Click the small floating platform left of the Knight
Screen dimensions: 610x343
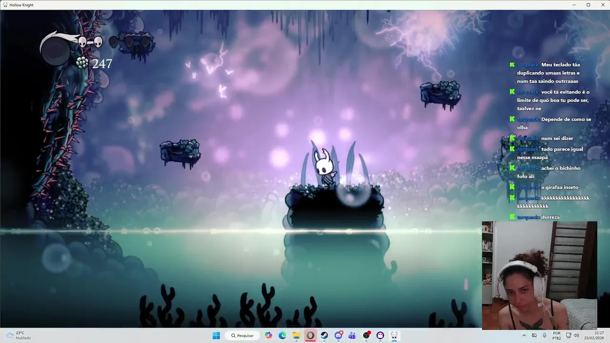[180, 153]
